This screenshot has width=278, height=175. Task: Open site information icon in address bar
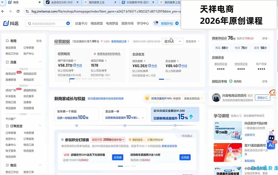(x=27, y=11)
